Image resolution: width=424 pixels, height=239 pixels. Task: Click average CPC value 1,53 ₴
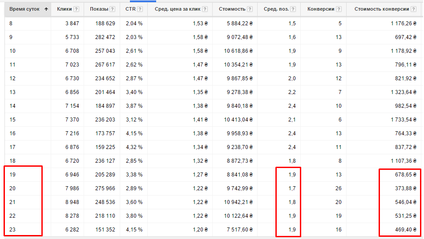tap(200, 24)
